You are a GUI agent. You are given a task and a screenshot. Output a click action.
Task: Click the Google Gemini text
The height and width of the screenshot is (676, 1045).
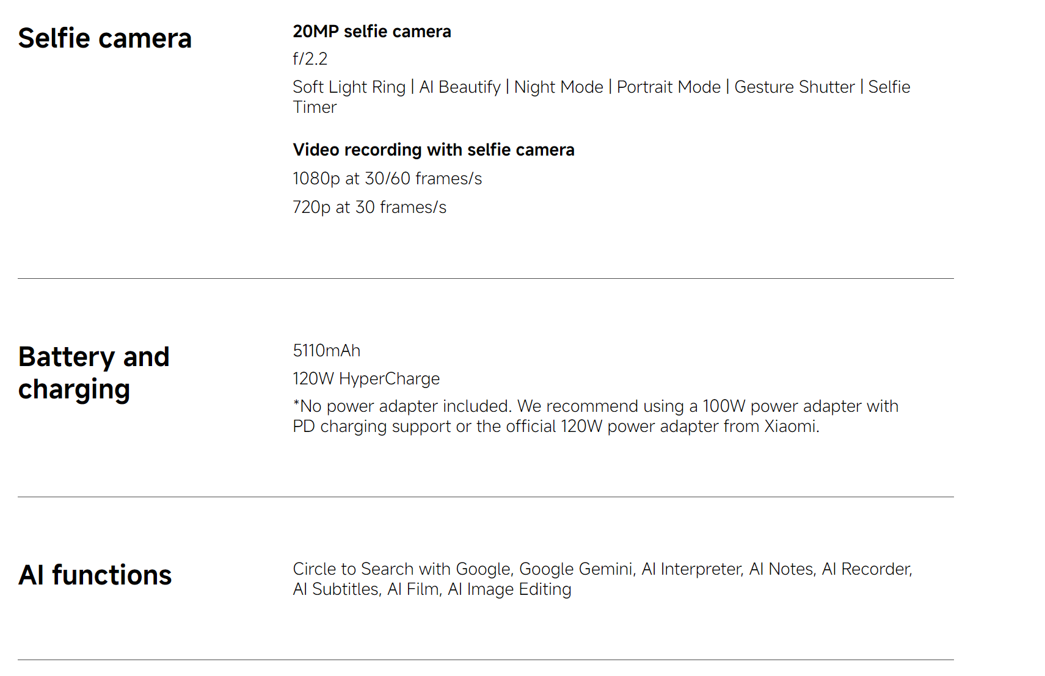(576, 569)
